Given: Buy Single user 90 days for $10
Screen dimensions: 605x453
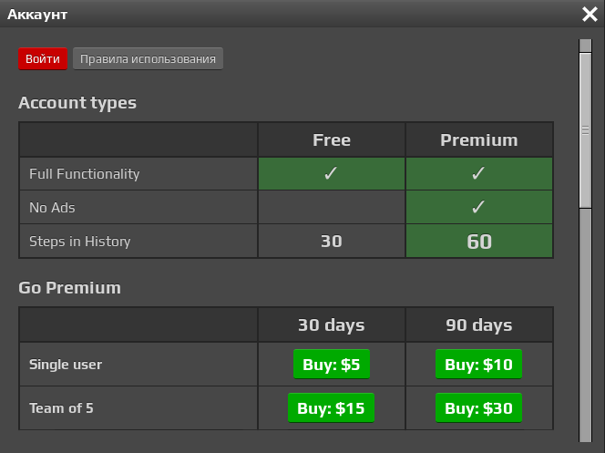Looking at the screenshot, I should (479, 365).
